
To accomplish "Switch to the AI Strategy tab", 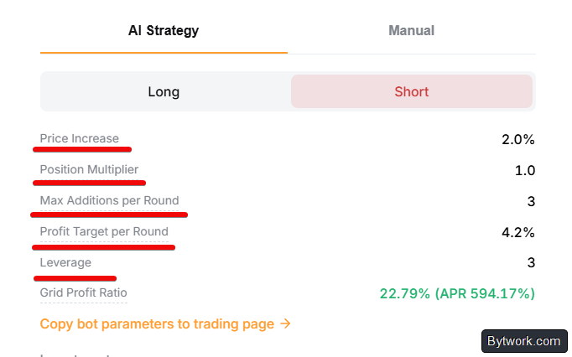I will tap(164, 31).
